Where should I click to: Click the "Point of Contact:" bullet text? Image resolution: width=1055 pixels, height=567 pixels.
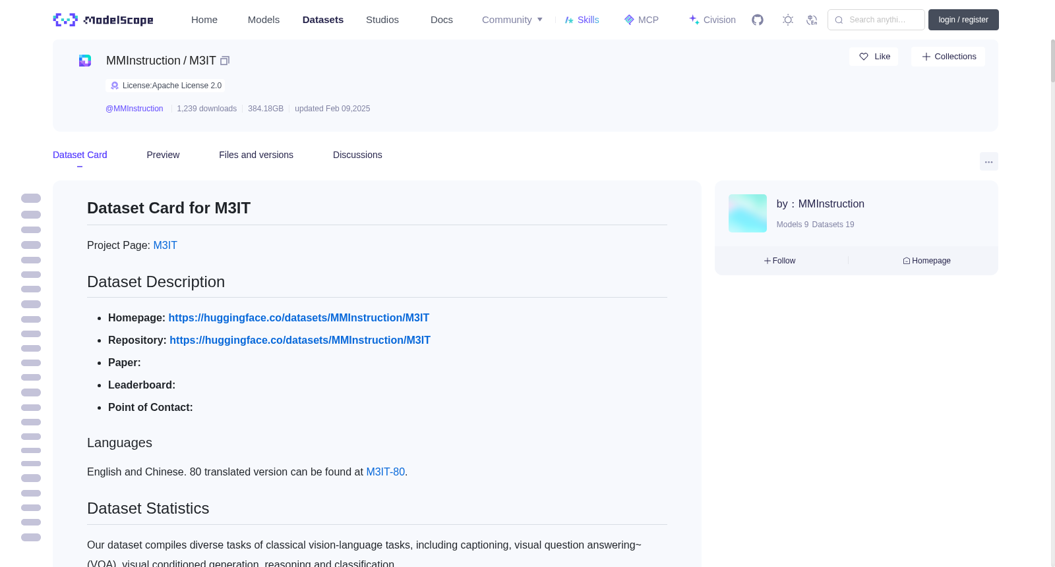pos(150,407)
